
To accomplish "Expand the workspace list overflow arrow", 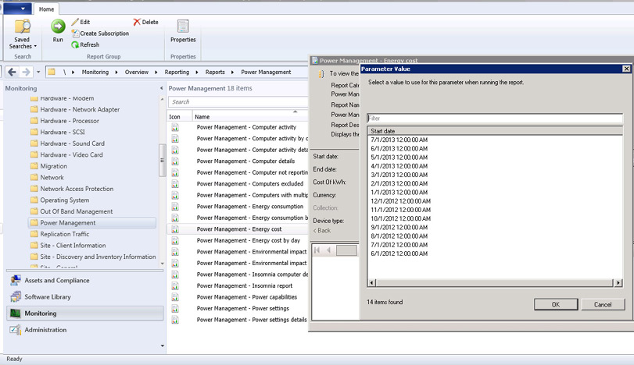I will (163, 346).
